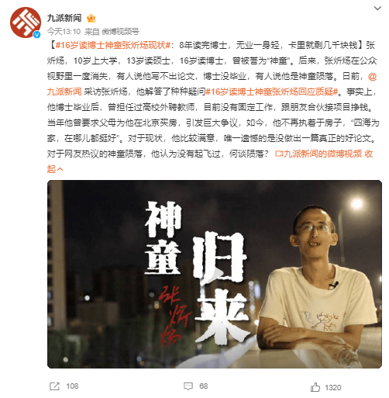Click the comment count 68
The height and width of the screenshot is (398, 389).
click(x=203, y=386)
